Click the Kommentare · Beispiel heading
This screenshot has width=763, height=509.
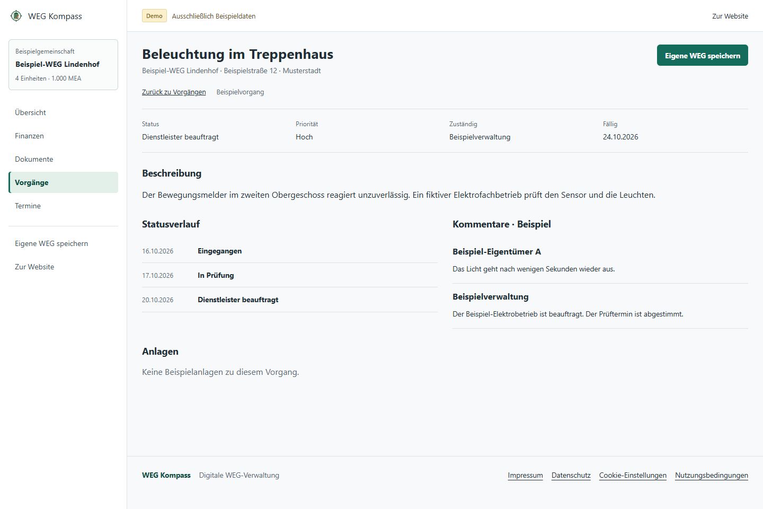501,224
